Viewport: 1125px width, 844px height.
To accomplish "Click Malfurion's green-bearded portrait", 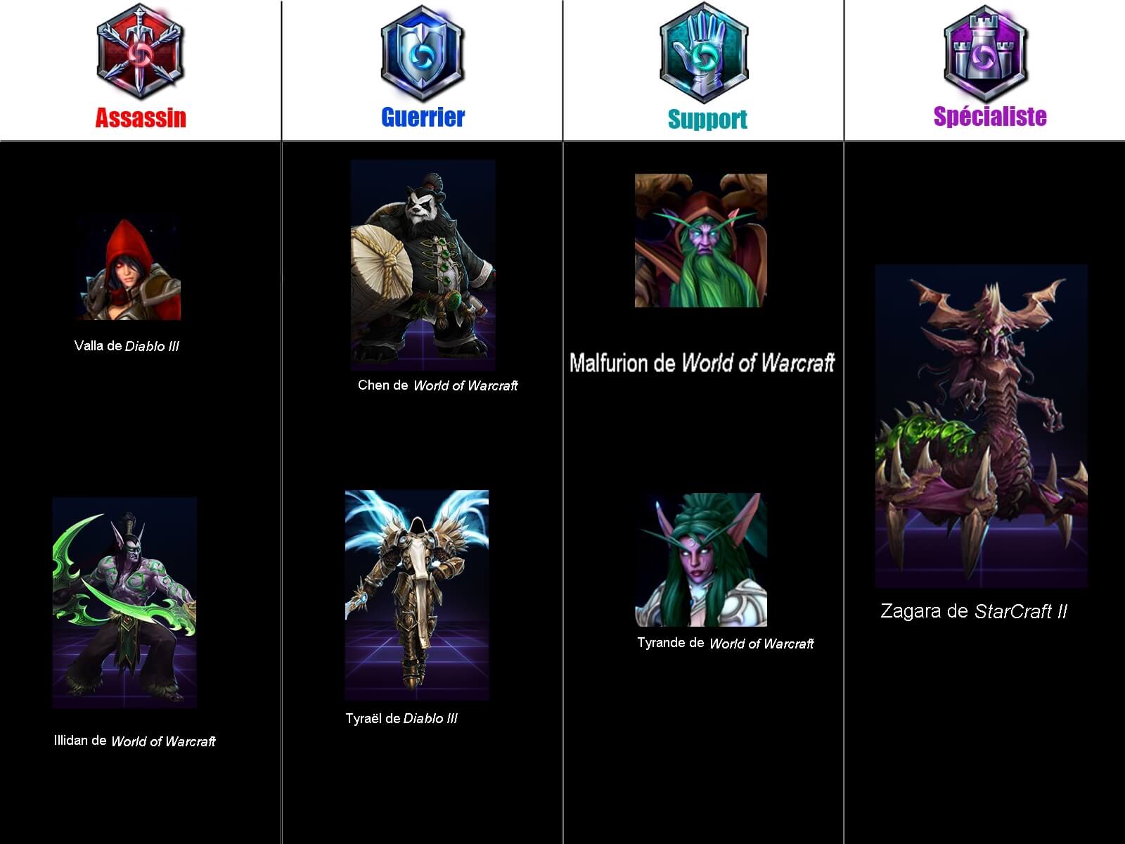I will (x=701, y=241).
